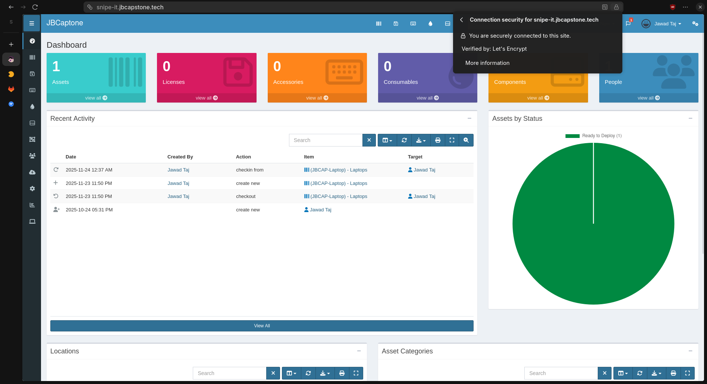Click More information in connection security popup
The image size is (707, 384).
[487, 63]
